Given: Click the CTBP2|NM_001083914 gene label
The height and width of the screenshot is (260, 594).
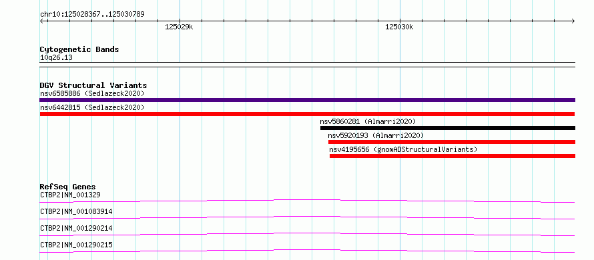Looking at the screenshot, I should click(76, 211).
